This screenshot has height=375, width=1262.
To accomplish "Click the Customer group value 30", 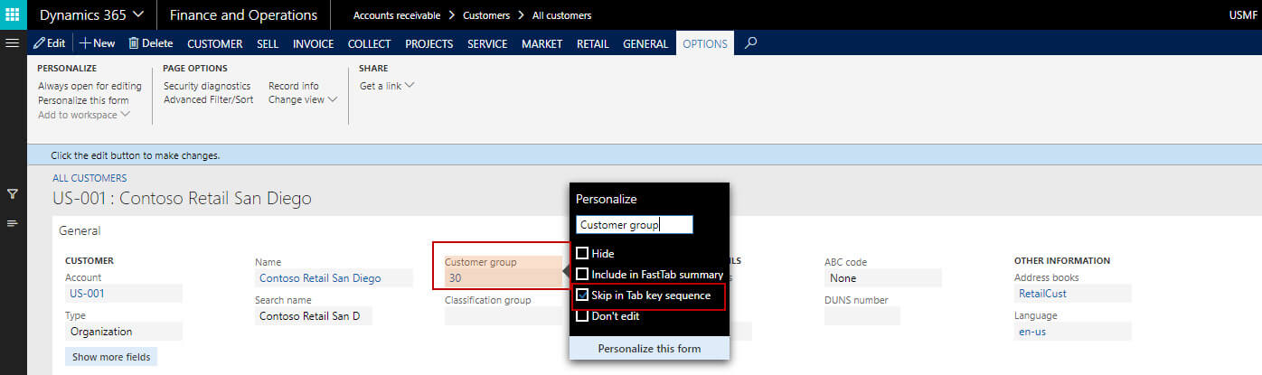I will tap(503, 278).
